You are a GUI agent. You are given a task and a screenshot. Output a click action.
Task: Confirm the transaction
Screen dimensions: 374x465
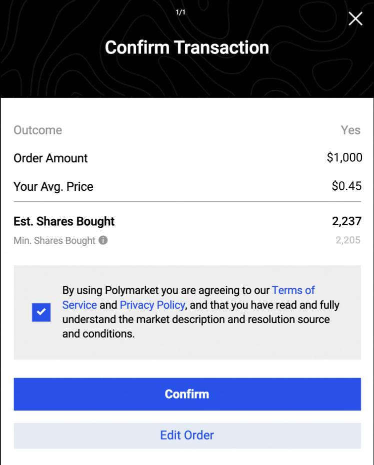pyautogui.click(x=187, y=394)
